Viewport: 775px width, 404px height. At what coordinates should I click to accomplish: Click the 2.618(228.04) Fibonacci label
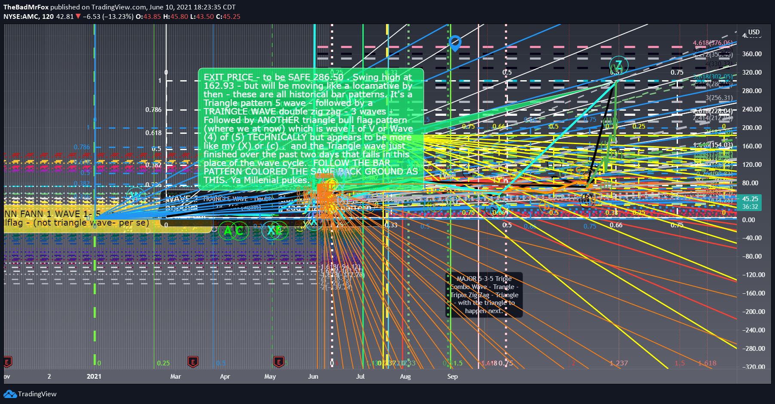pyautogui.click(x=713, y=111)
